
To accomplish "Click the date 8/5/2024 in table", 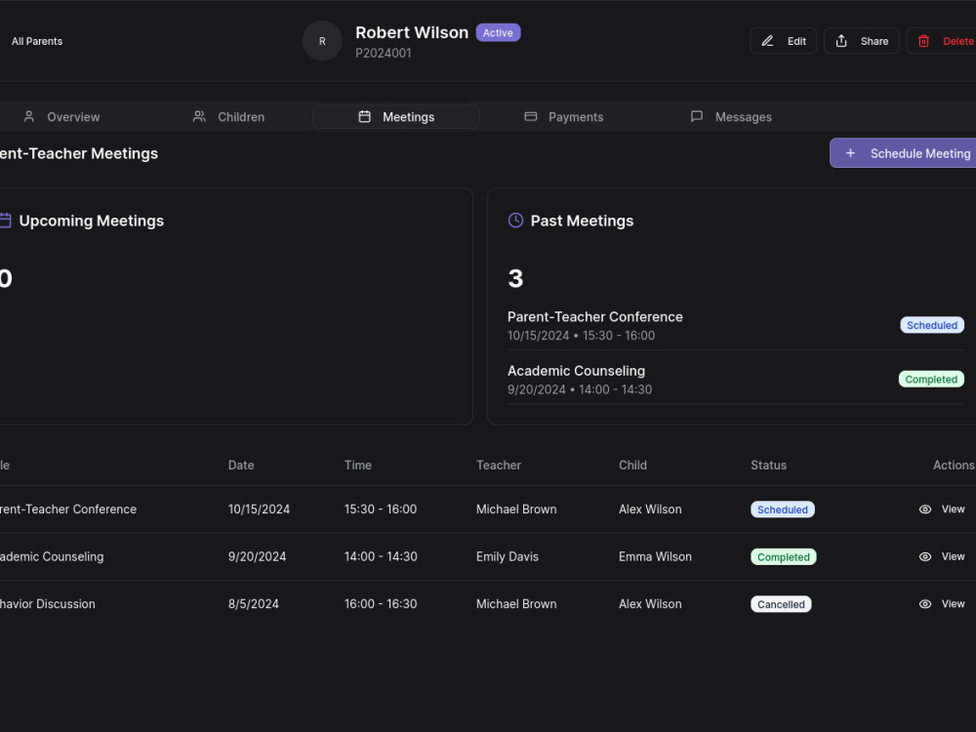I will (254, 604).
